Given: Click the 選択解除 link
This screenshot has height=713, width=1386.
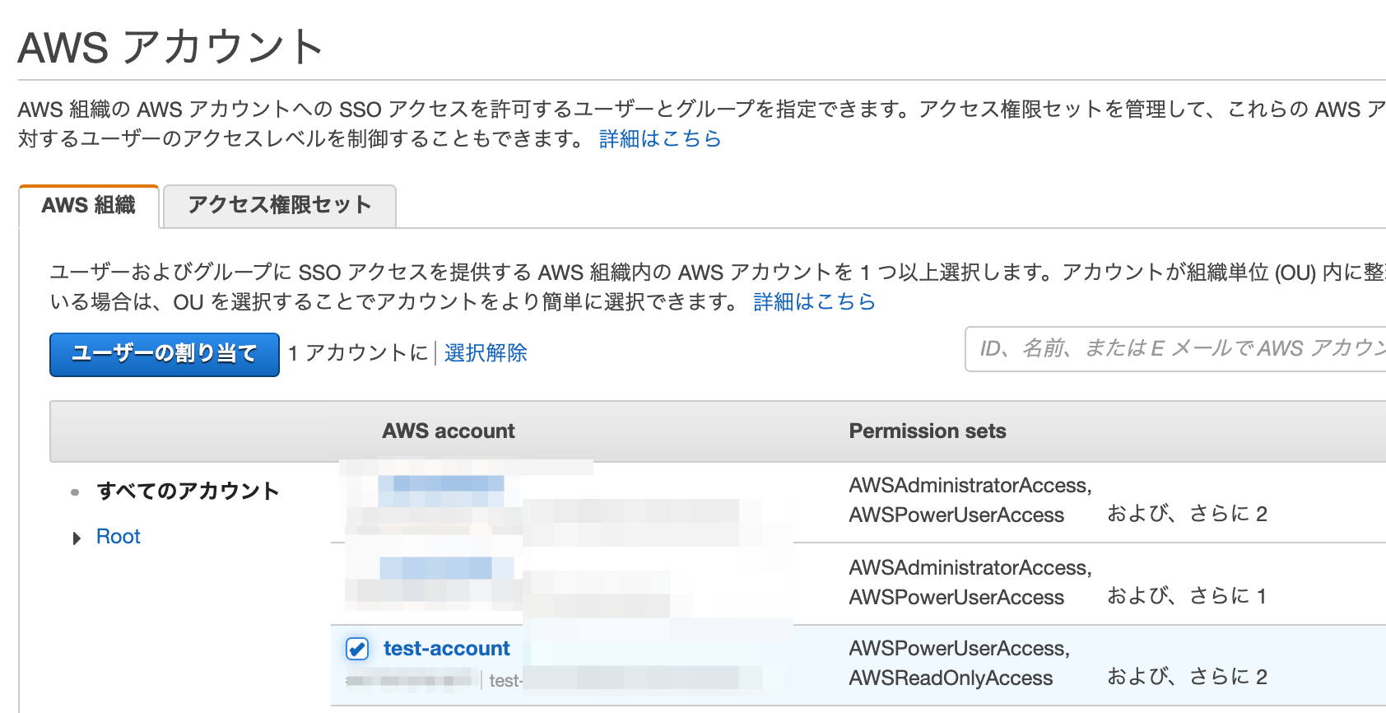Looking at the screenshot, I should click(x=486, y=353).
